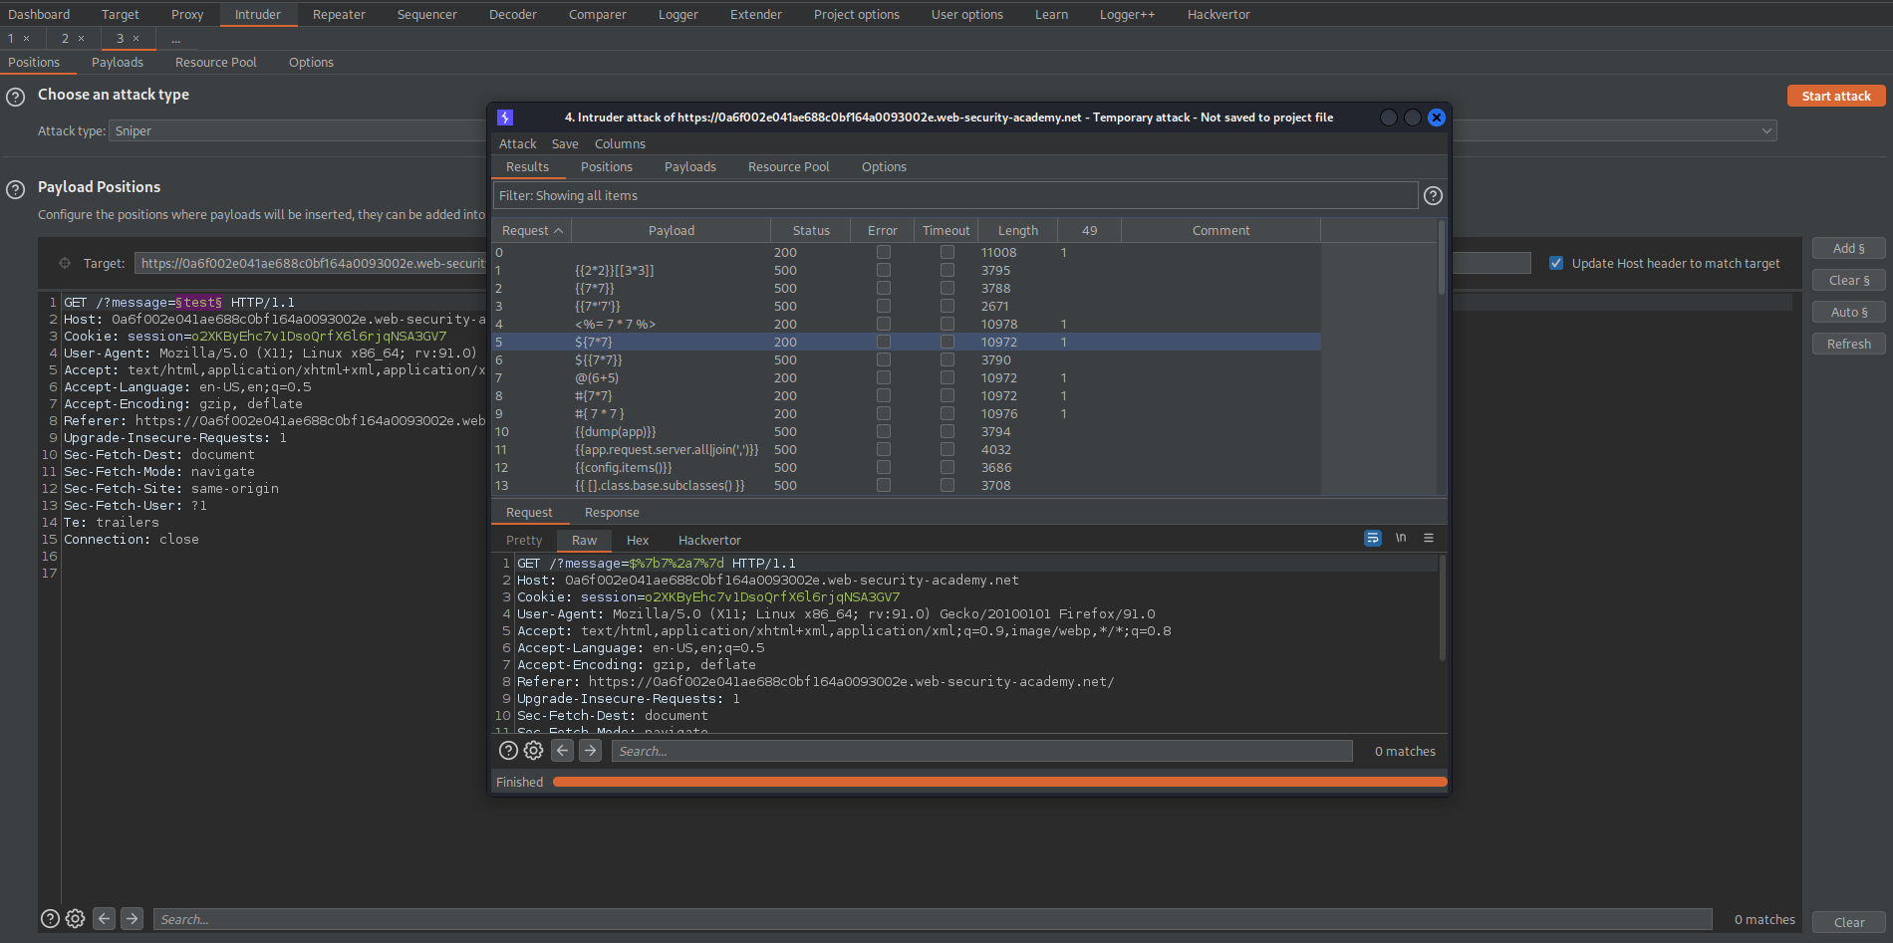This screenshot has height=943, width=1893.
Task: Go to previous match in attack window search
Action: pos(563,751)
